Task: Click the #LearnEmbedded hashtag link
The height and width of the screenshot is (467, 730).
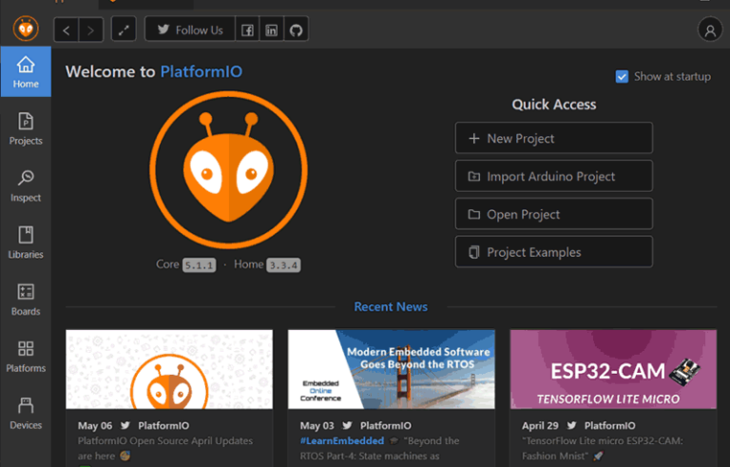Action: pyautogui.click(x=342, y=441)
